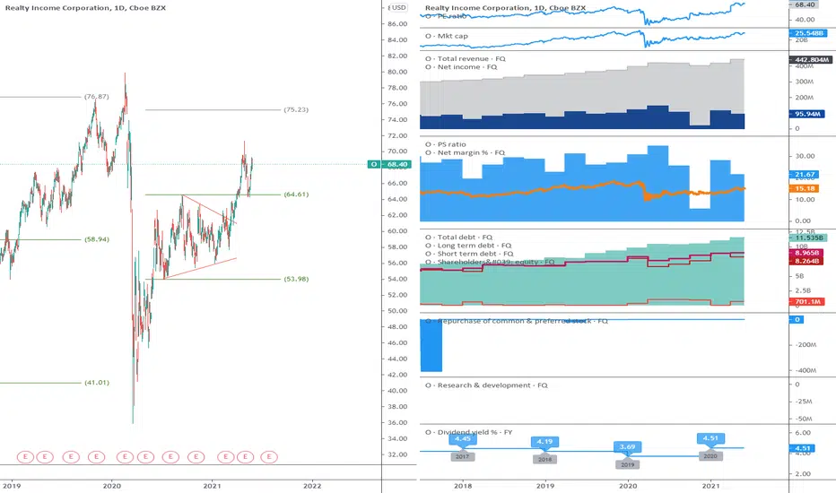
Task: Click the orange 15.18 PS ratio value label
Action: click(804, 188)
